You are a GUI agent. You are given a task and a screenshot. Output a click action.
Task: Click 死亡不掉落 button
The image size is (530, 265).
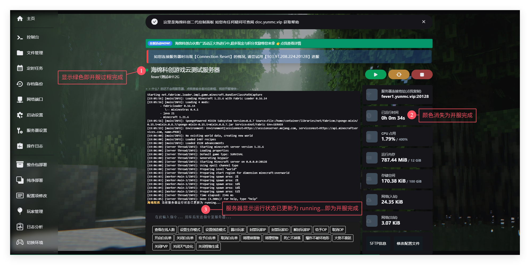pos(292,238)
